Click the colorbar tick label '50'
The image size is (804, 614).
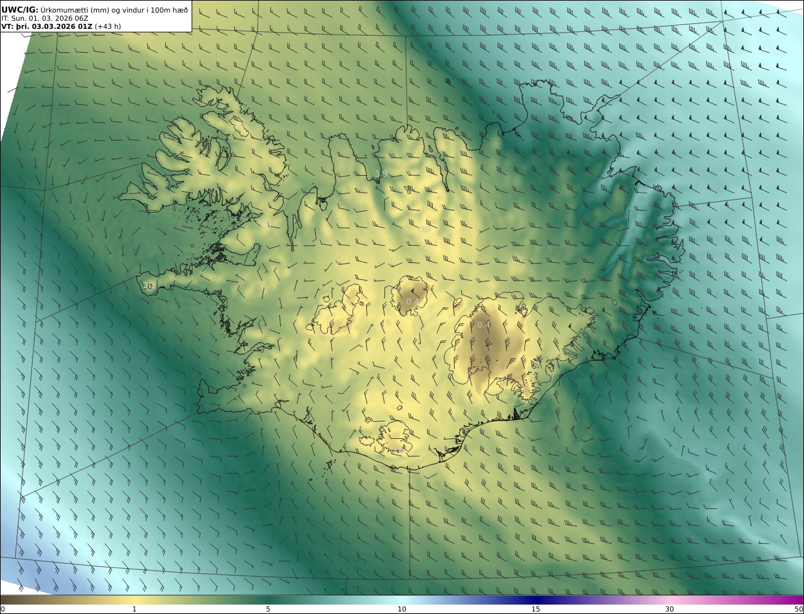(798, 609)
